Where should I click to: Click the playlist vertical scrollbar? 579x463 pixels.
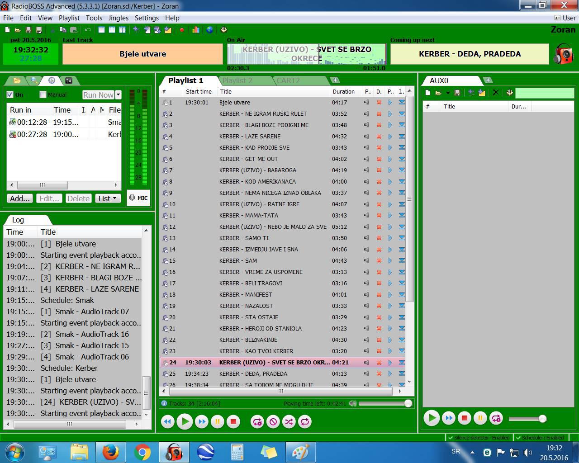click(x=409, y=199)
